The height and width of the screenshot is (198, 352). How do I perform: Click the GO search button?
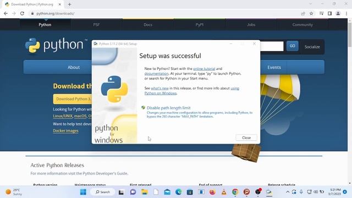coord(292,46)
